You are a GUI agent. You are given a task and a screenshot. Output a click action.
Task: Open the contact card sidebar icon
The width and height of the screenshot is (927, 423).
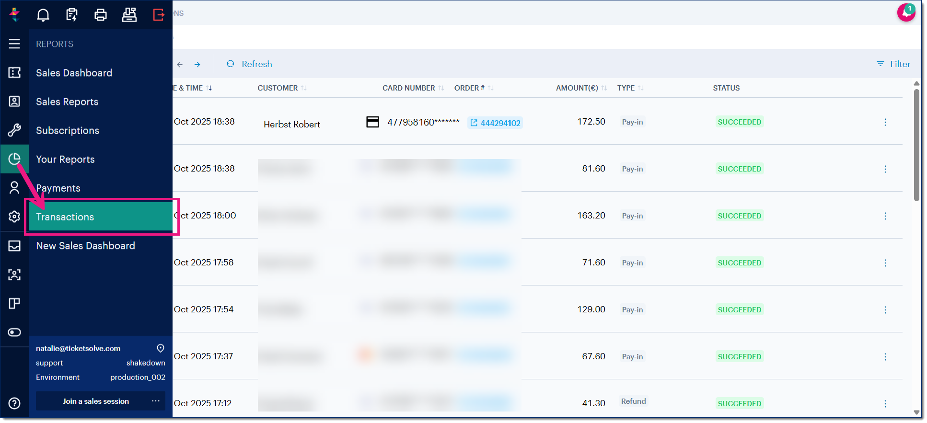[x=14, y=101]
